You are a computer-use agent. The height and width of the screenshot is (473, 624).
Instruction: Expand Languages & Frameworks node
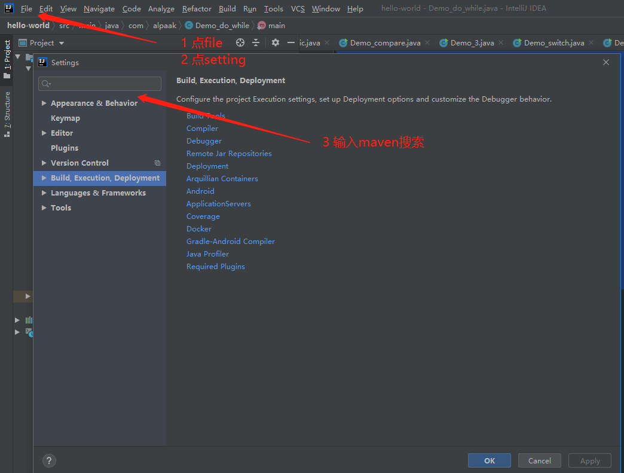44,193
